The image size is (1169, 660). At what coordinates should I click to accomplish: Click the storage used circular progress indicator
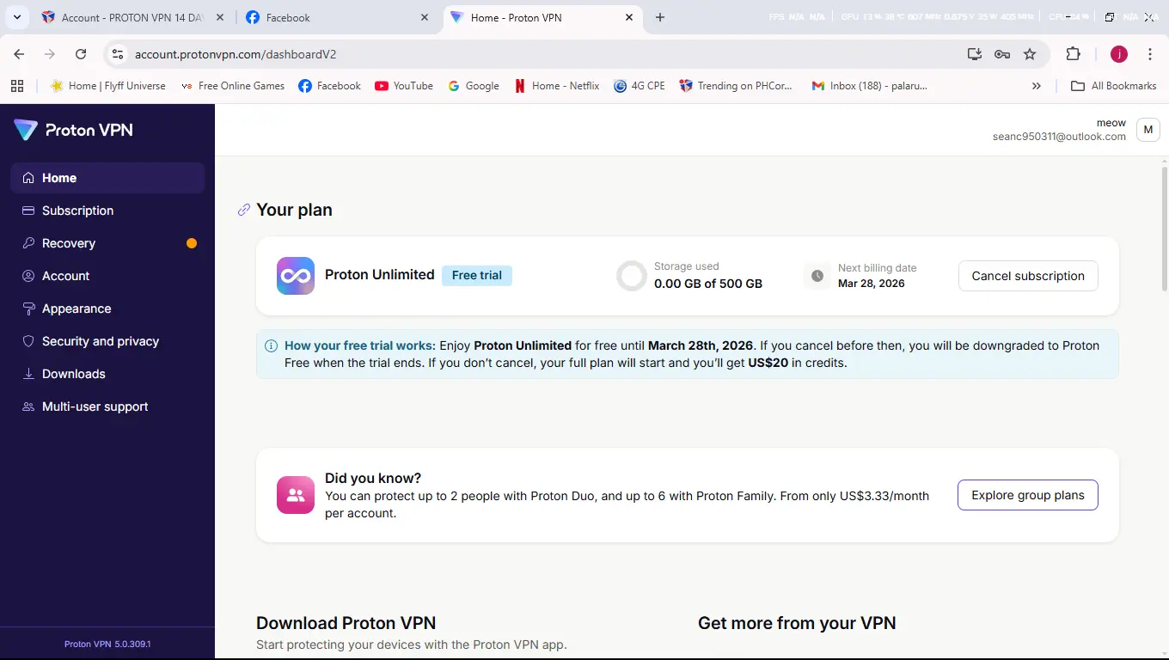(632, 276)
